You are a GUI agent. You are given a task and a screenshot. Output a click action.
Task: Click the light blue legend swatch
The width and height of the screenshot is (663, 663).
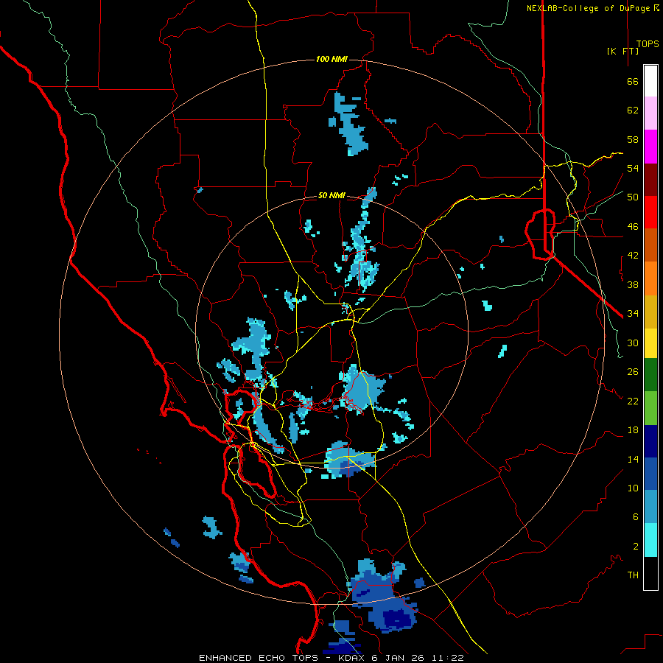point(650,507)
